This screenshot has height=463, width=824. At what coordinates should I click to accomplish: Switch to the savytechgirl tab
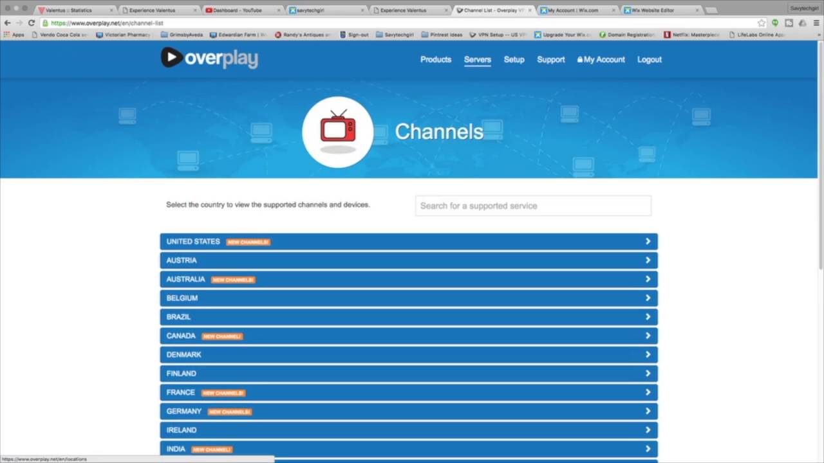tap(325, 10)
